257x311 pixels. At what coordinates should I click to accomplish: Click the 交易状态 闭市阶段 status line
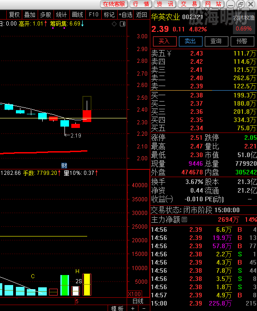(195, 210)
